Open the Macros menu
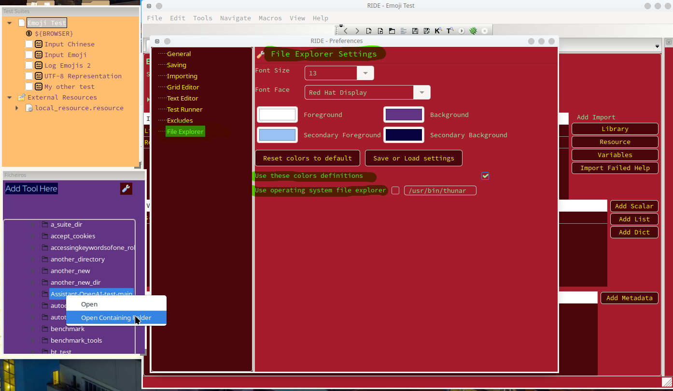Image resolution: width=673 pixels, height=391 pixels. (270, 18)
